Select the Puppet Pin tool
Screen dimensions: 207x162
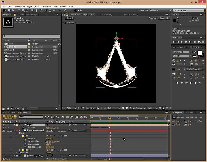click(65, 11)
